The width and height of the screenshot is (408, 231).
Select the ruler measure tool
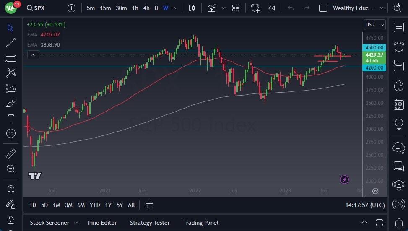(x=11, y=154)
